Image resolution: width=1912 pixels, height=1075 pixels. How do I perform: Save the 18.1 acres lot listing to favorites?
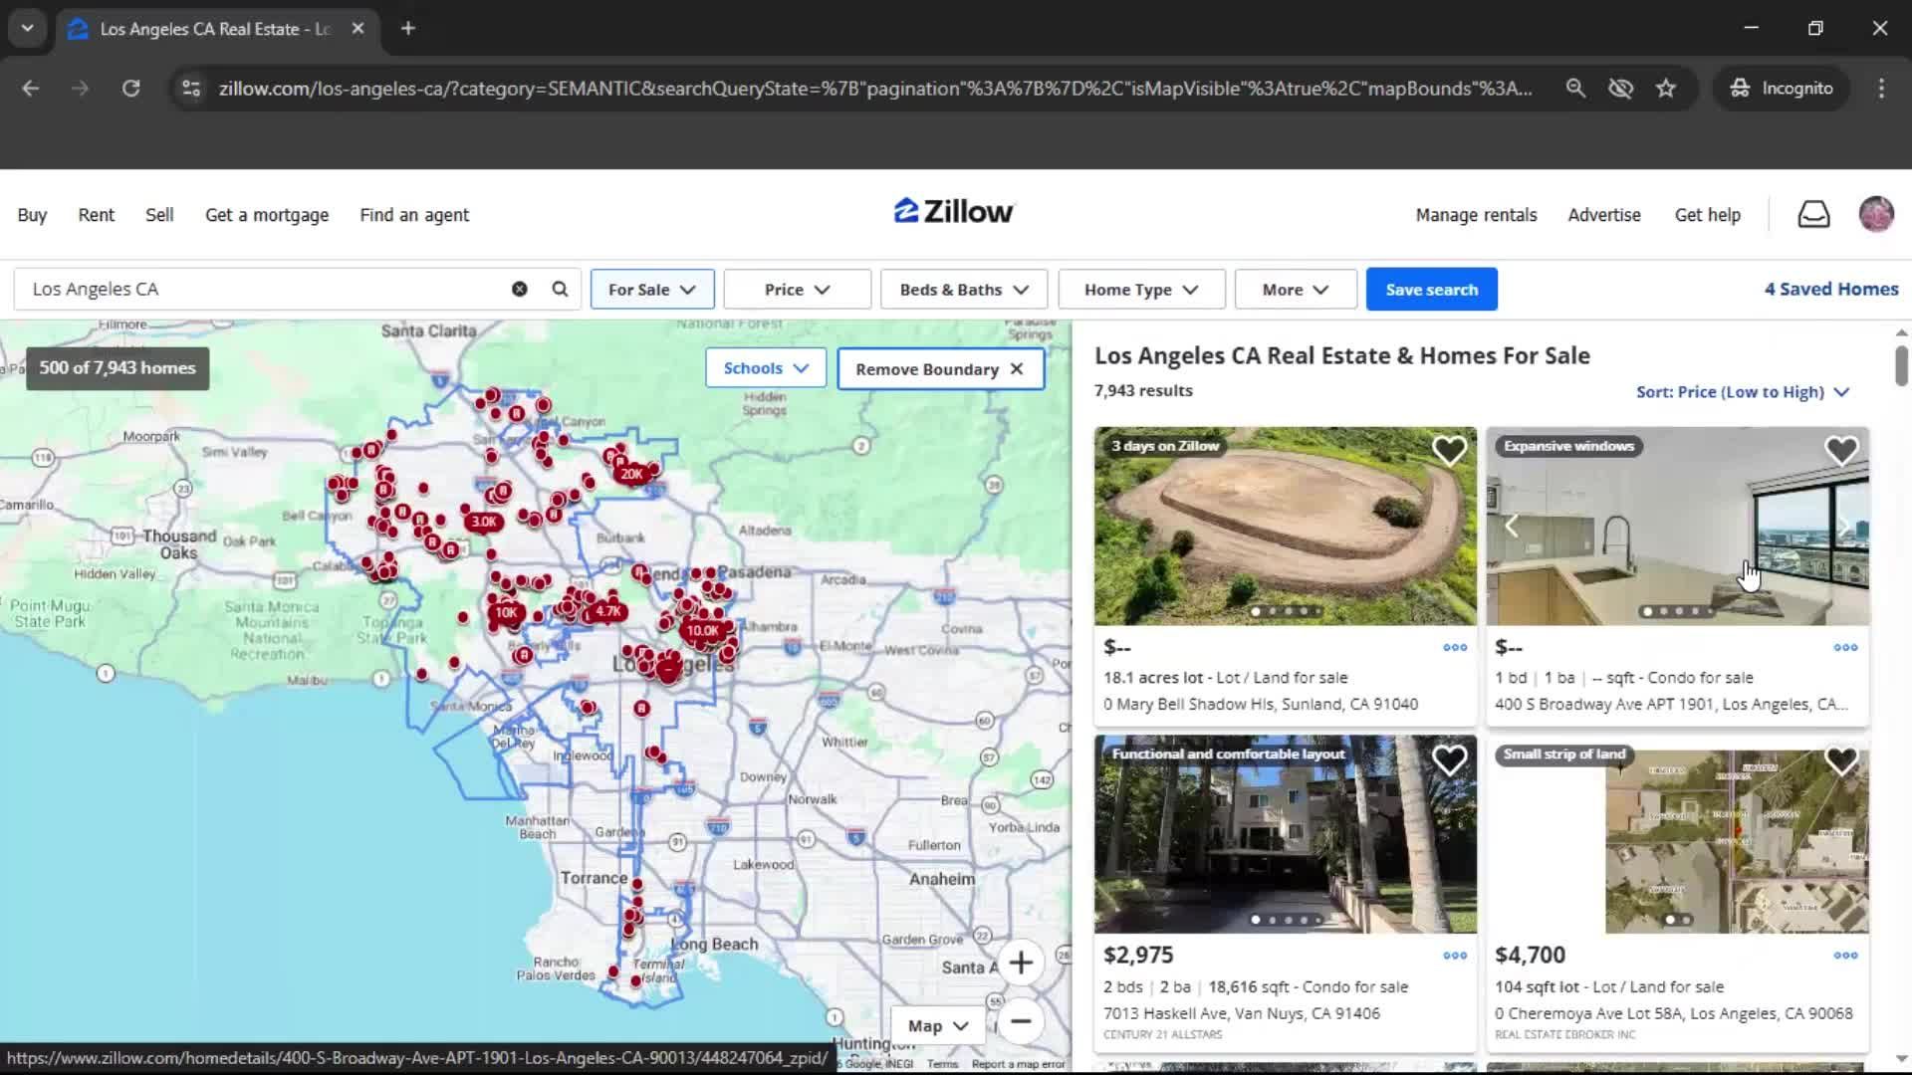click(x=1450, y=450)
